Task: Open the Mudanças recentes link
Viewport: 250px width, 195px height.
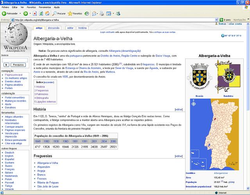Action: click(16, 101)
